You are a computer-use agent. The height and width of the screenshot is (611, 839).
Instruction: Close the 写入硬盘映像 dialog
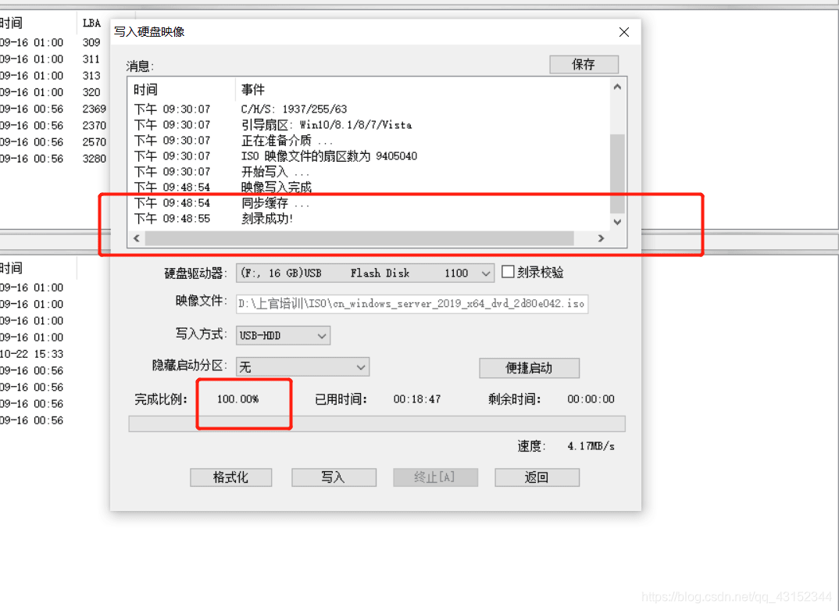(624, 32)
